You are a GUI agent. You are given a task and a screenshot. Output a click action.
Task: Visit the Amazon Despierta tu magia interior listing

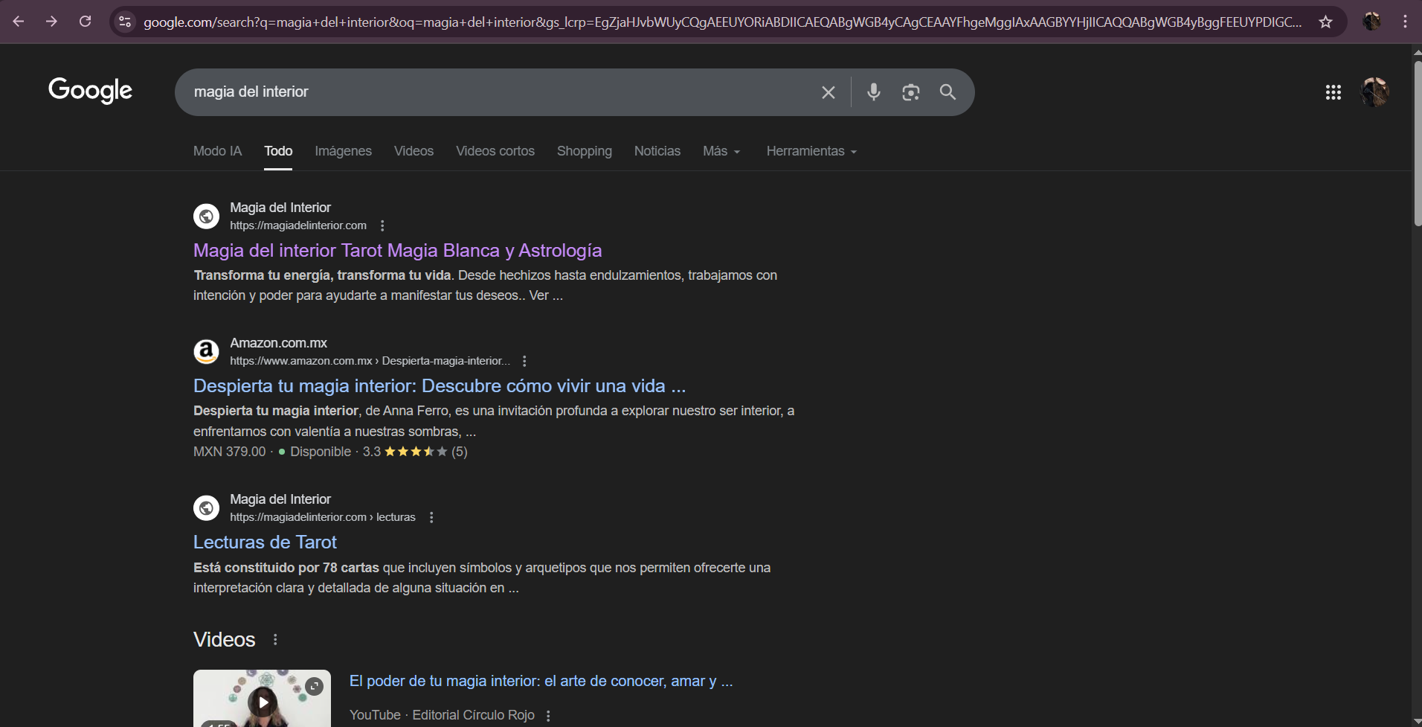point(439,385)
